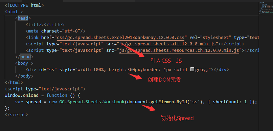
Task: Click the closing </body> tag
Action: [x=24, y=76]
